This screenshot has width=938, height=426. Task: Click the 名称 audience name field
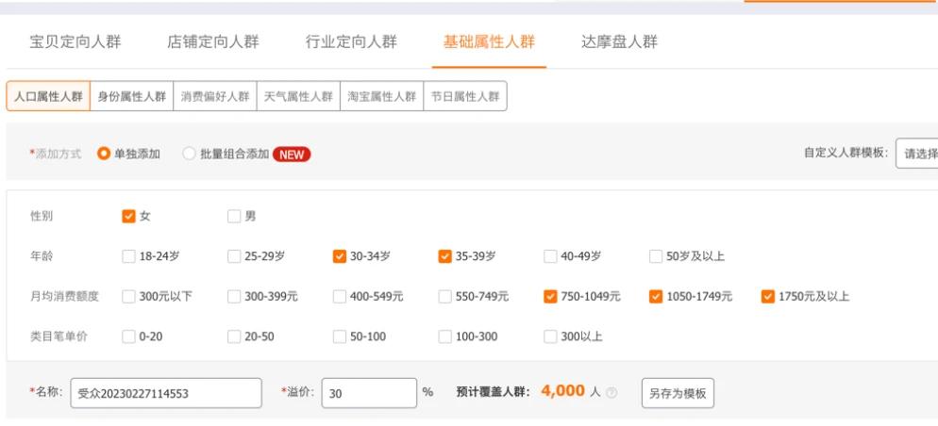166,393
